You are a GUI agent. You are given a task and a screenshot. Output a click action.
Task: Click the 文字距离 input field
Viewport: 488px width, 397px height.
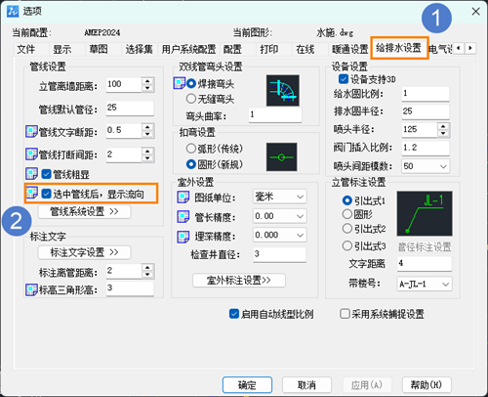(x=425, y=263)
